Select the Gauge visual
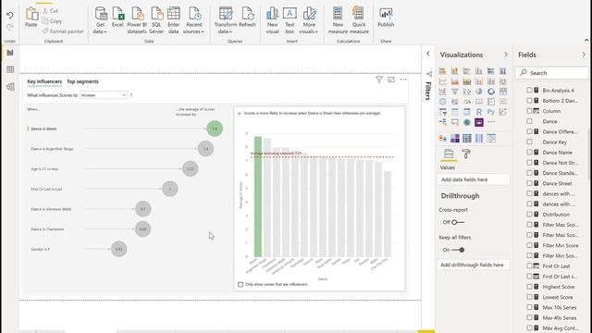592x333 pixels. click(466, 102)
